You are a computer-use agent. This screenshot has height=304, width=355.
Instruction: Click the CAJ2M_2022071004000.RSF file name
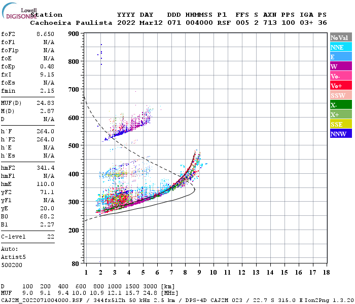point(42,300)
